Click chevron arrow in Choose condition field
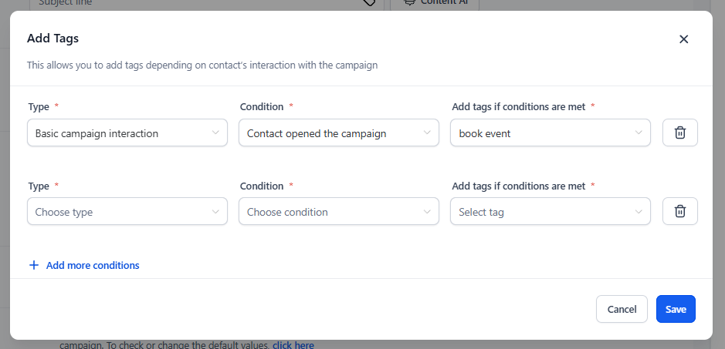This screenshot has width=725, height=349. click(427, 212)
